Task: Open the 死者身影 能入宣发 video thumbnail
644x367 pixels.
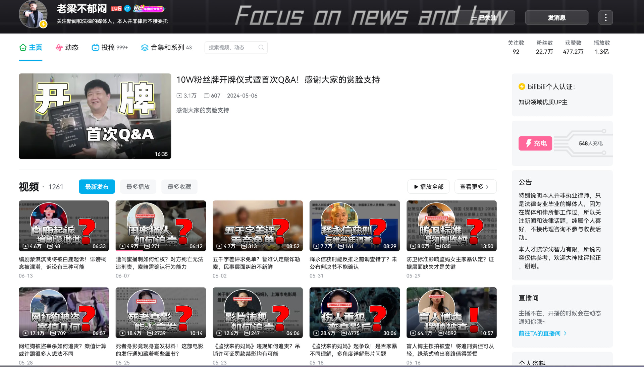Action: [161, 313]
